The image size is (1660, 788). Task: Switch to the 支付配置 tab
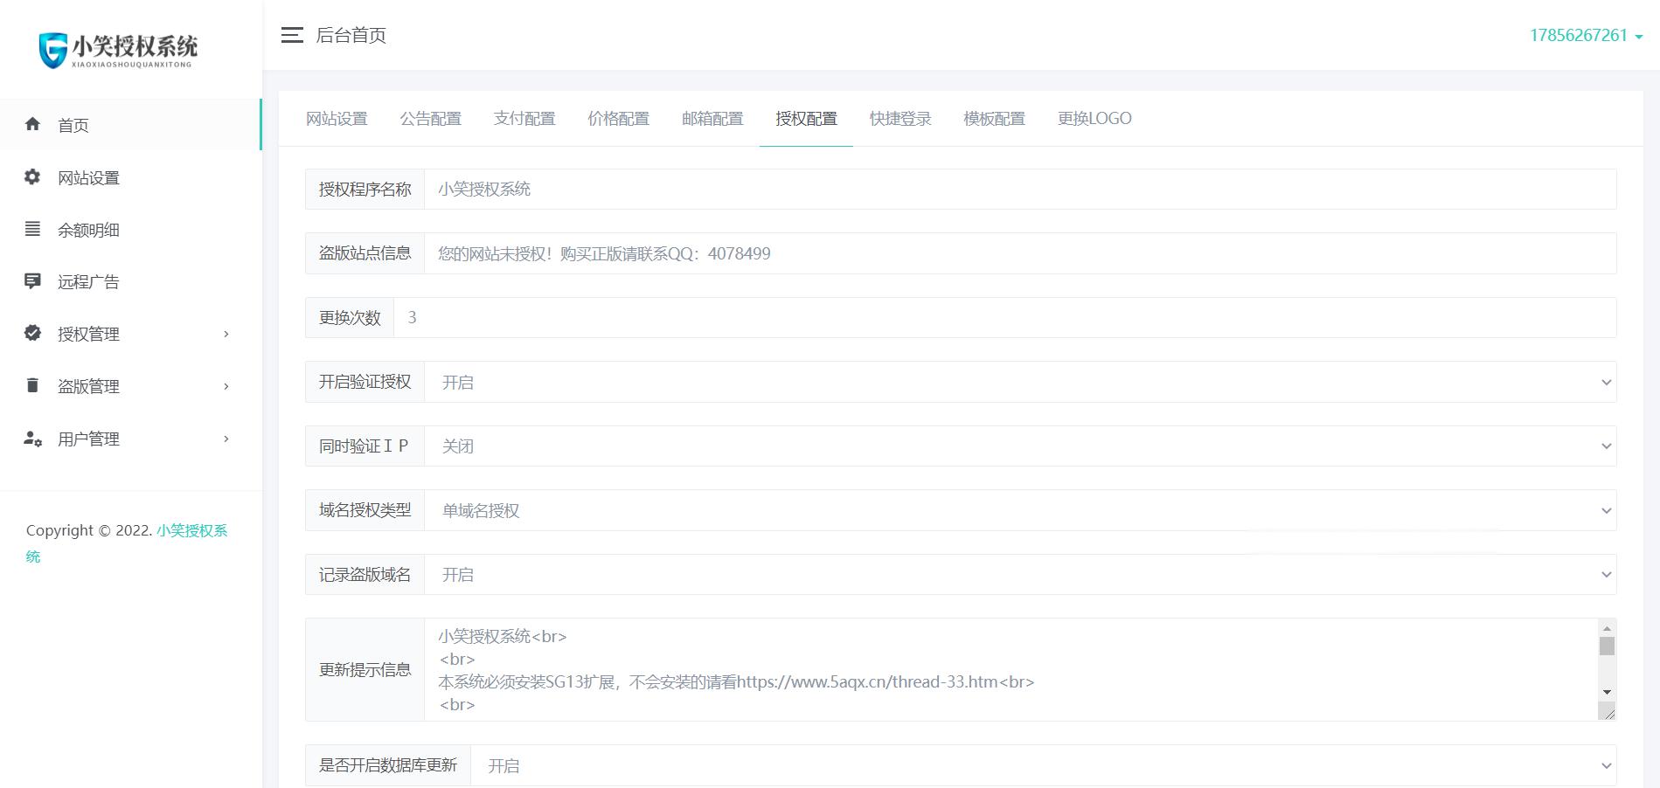(524, 119)
